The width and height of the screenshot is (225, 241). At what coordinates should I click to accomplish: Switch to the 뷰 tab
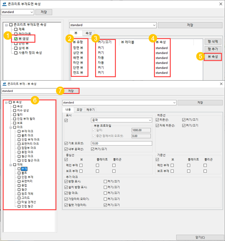click(76, 33)
